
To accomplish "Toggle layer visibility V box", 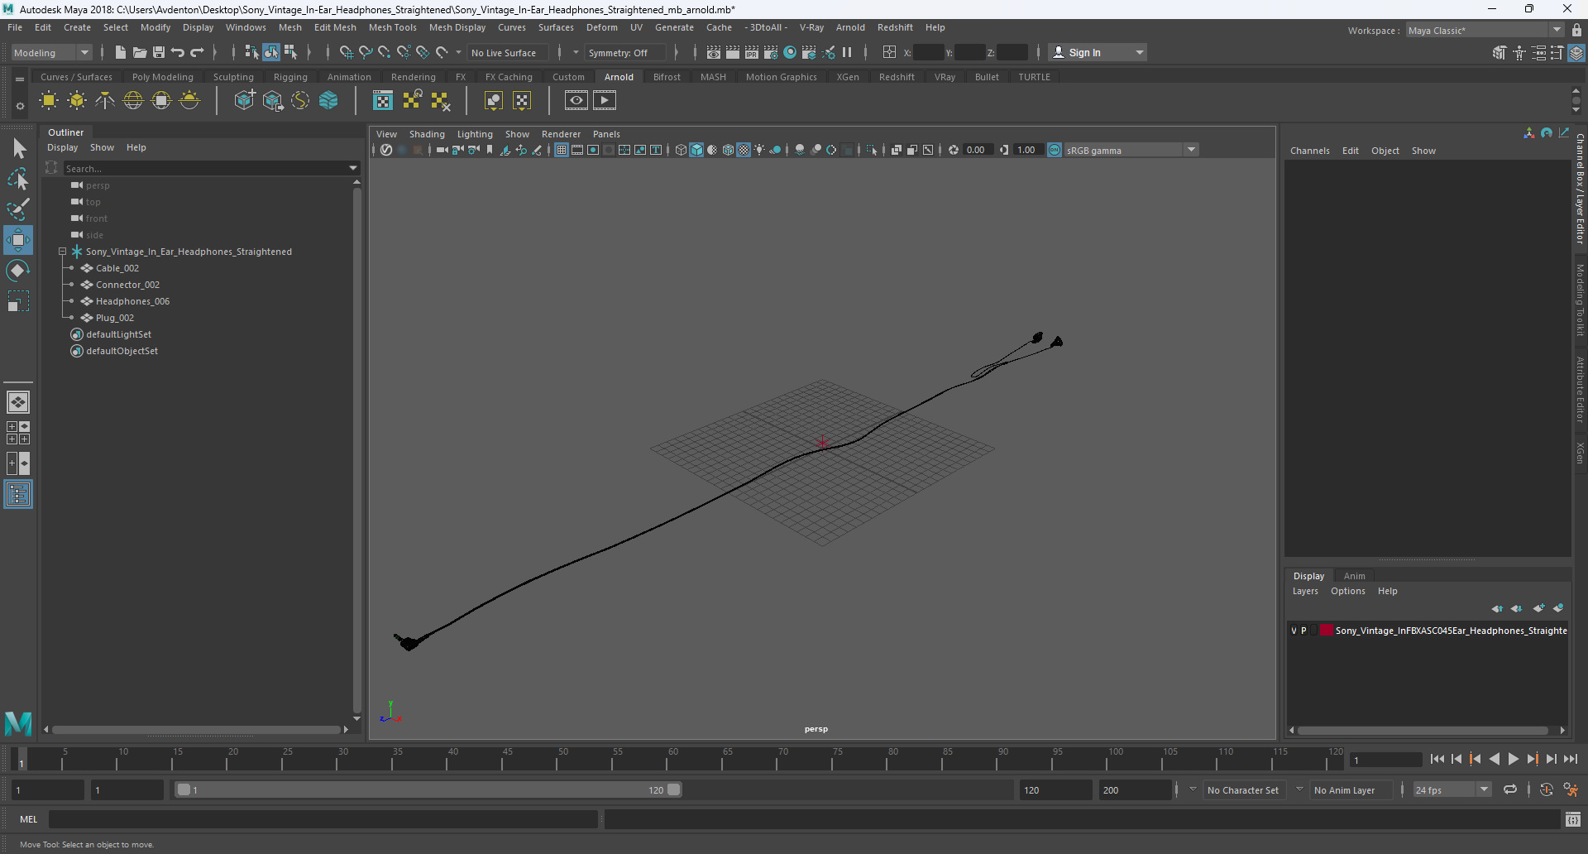I will point(1294,631).
